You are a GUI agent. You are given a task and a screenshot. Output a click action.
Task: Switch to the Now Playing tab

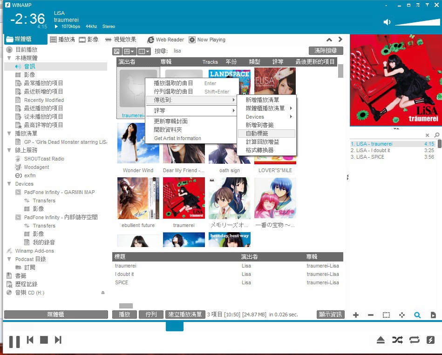[x=207, y=40]
